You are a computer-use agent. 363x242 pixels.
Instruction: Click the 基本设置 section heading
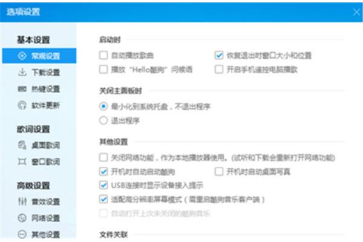tap(33, 39)
